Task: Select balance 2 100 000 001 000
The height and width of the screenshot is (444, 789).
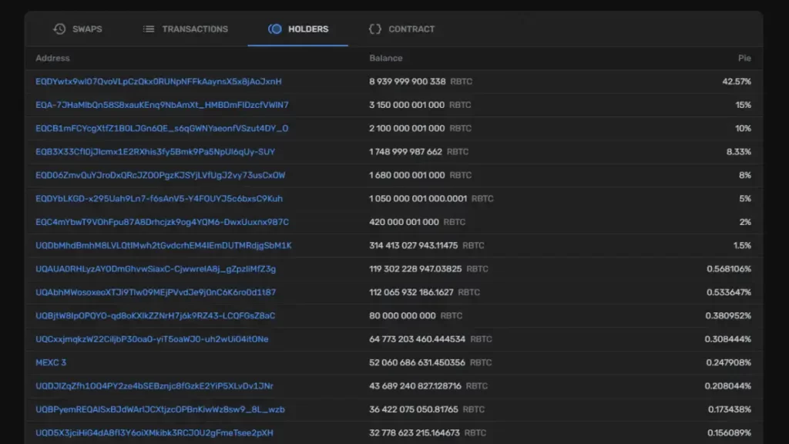Action: 407,129
